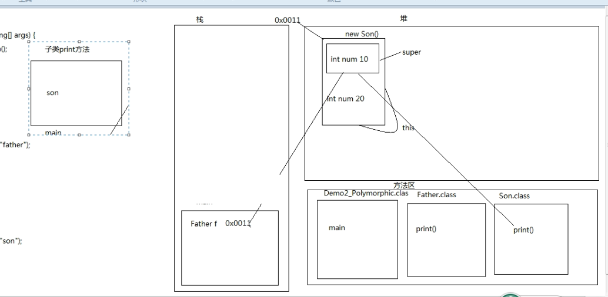
Task: Click the top-left selection resize handle
Action: pos(29,42)
